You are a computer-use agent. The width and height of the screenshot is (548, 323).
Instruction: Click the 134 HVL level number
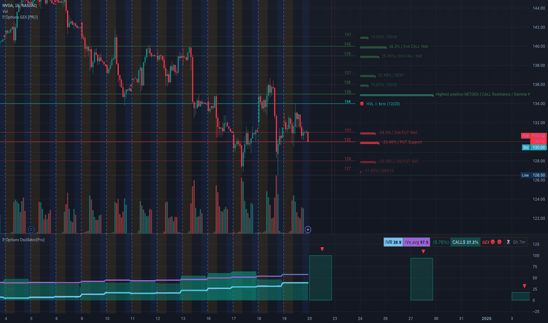(x=347, y=102)
